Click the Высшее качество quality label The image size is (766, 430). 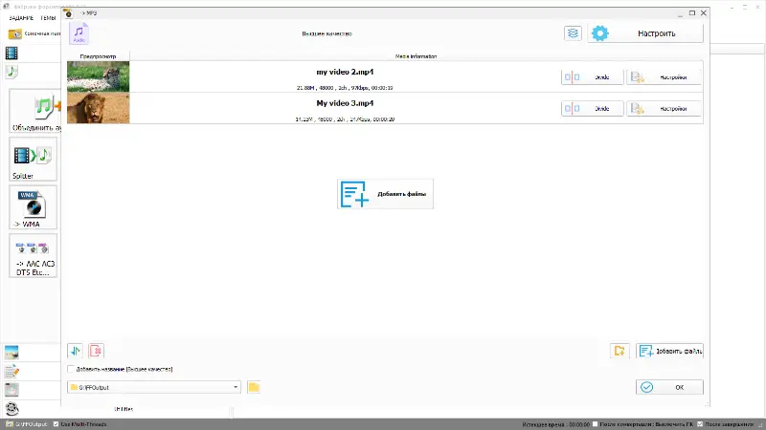[x=327, y=33]
